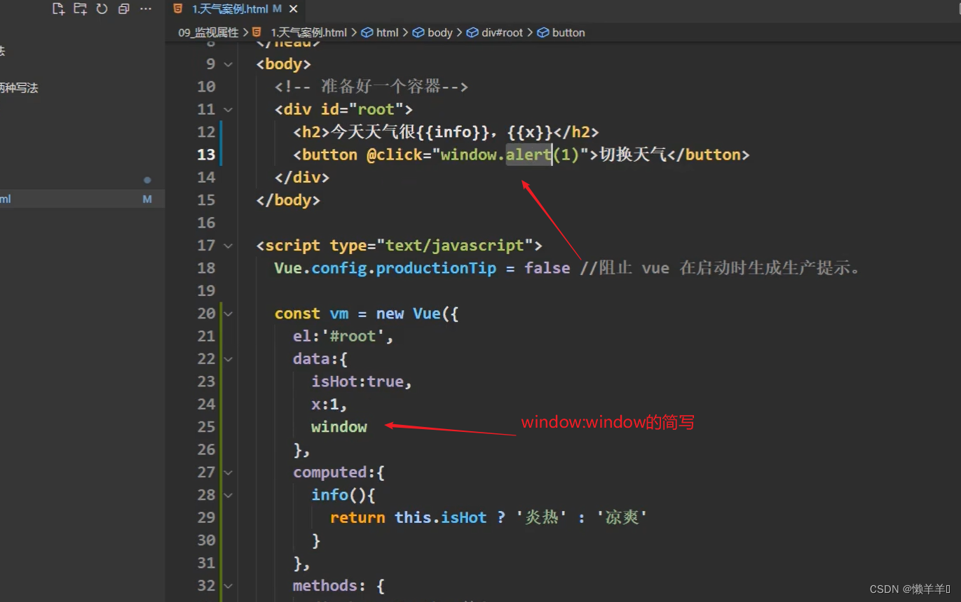
Task: Collapse the new Vue object at line 20
Action: click(x=229, y=314)
